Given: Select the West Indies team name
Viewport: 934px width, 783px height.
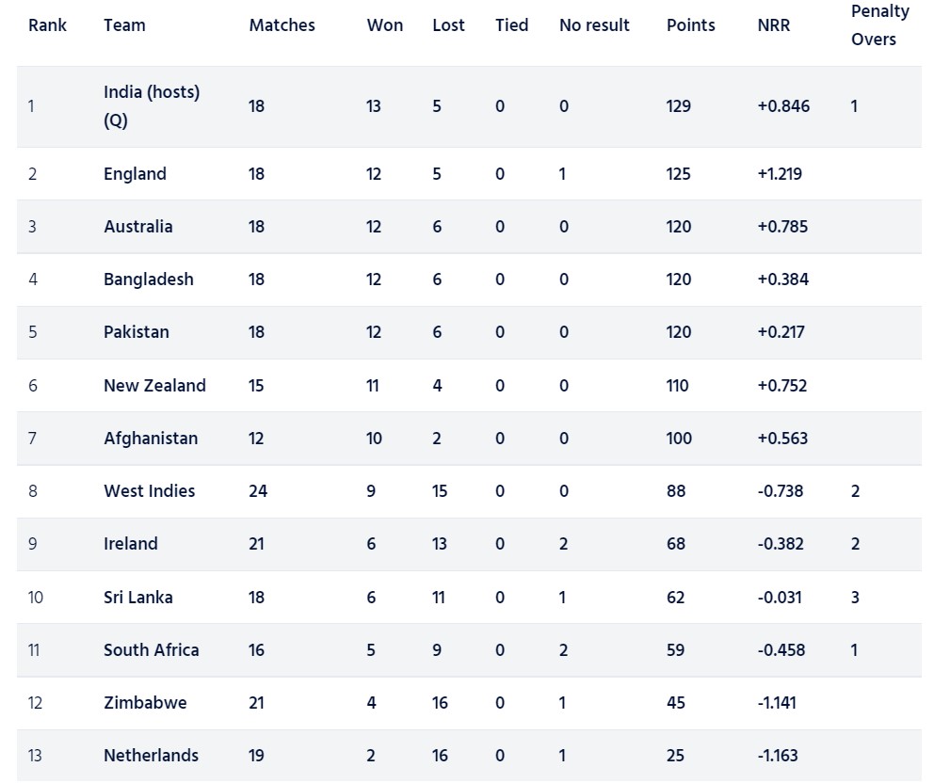Looking at the screenshot, I should (149, 490).
